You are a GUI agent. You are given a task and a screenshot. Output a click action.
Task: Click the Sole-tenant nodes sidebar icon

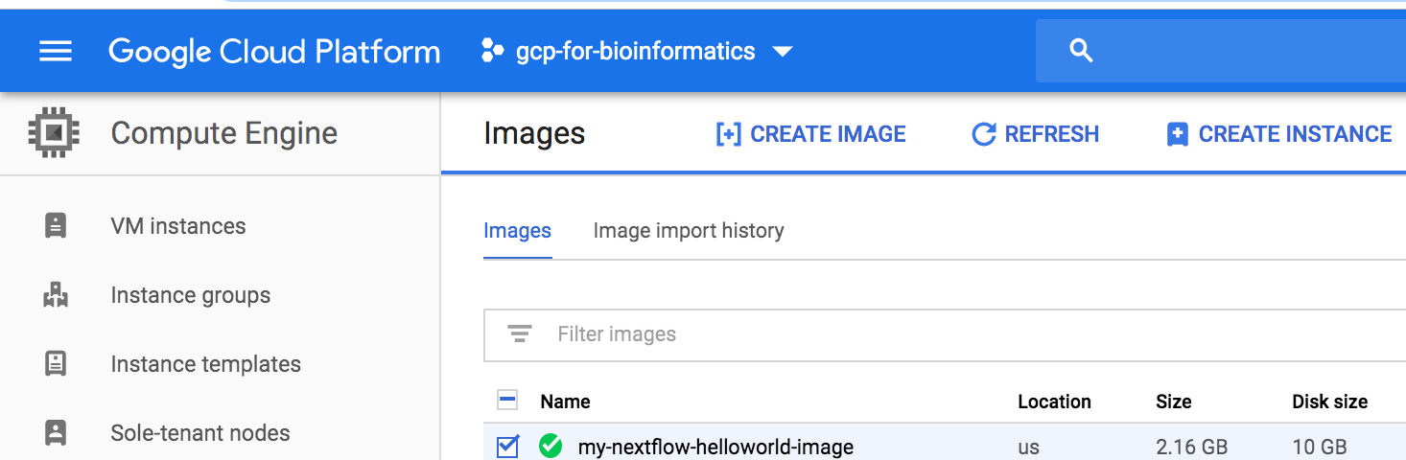(x=56, y=433)
